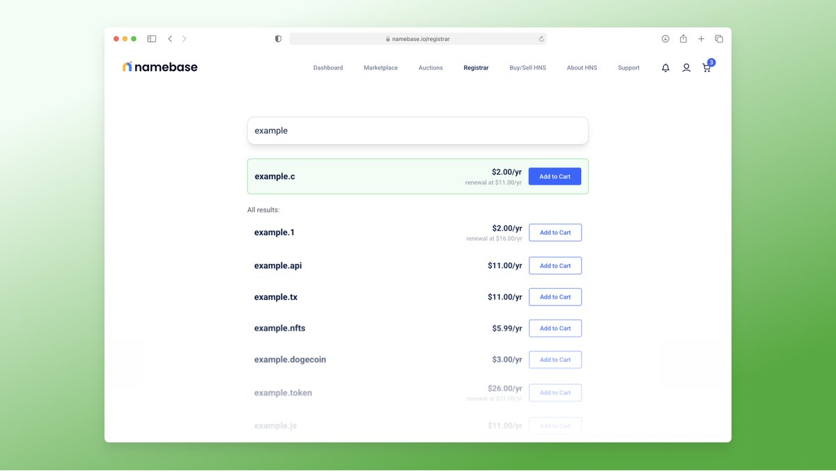Click the example.1 result name
Viewport: 836px width, 472px height.
click(274, 233)
